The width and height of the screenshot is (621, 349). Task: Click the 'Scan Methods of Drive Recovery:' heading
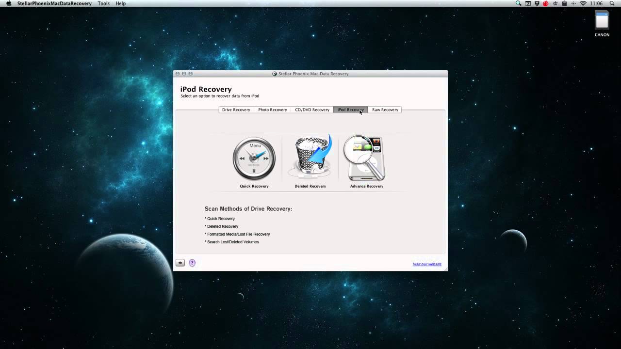[x=248, y=209]
